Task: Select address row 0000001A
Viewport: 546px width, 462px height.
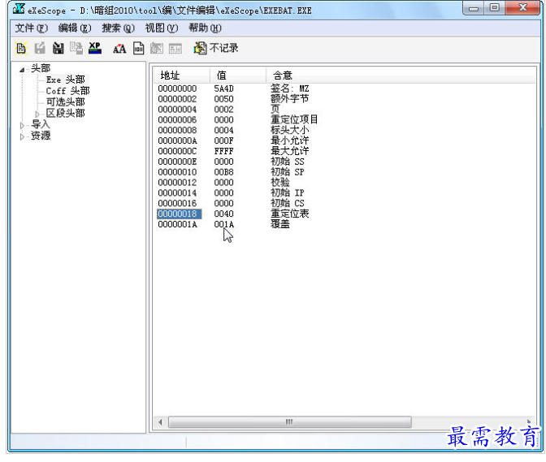Action: 177,224
